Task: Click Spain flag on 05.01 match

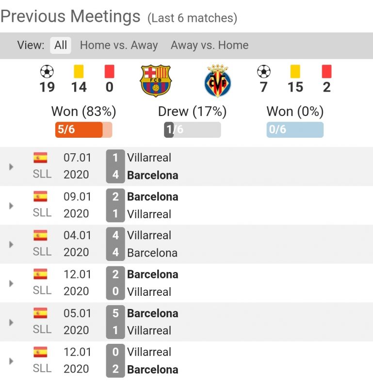Action: pyautogui.click(x=40, y=313)
